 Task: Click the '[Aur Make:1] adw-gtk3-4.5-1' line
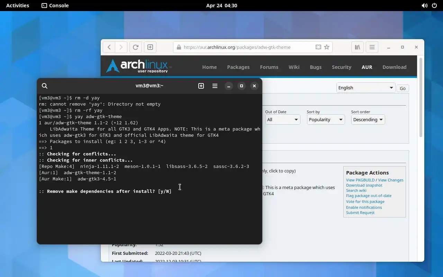click(78, 179)
